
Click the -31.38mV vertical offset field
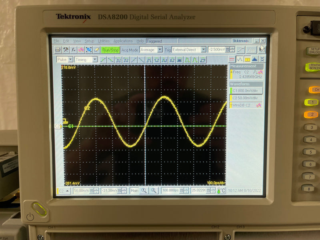(x=109, y=191)
